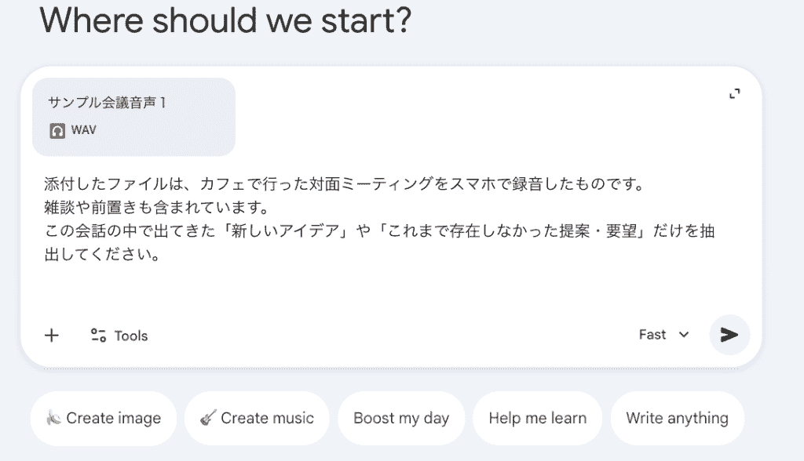
Task: Click the Where should we start heading
Action: pos(226,20)
